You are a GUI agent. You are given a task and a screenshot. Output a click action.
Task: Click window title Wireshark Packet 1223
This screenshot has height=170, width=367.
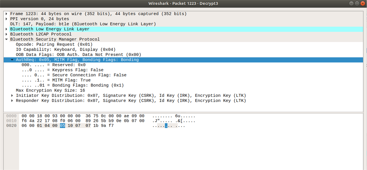pyautogui.click(x=183, y=3)
